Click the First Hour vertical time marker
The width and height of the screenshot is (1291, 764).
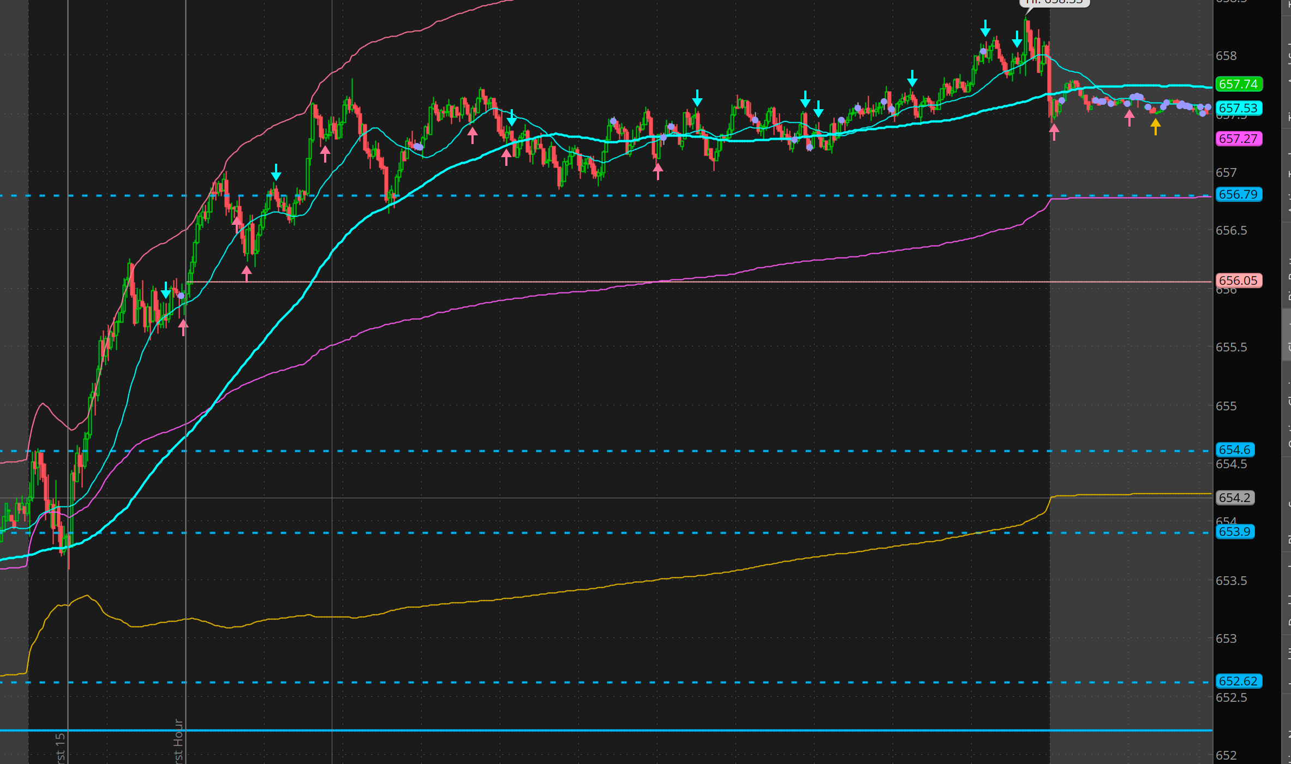(x=178, y=742)
